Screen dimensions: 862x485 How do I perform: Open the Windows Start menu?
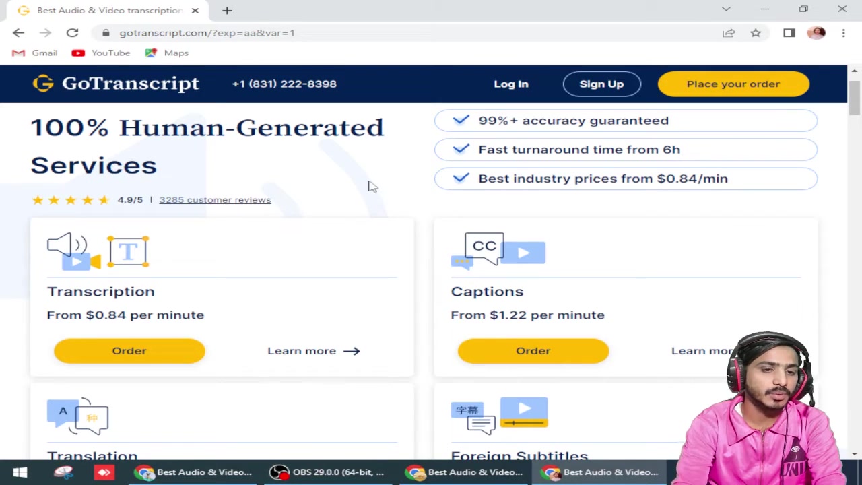coord(20,472)
